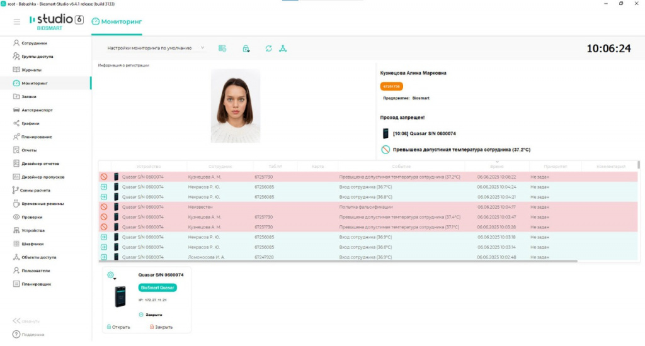
Task: Sort by the Комментарий column header
Action: 611,167
